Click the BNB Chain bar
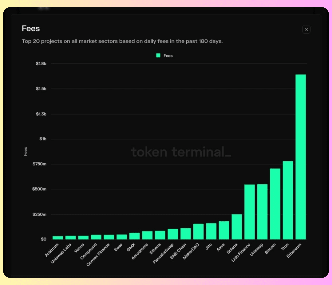This screenshot has height=285, width=332. 185,234
